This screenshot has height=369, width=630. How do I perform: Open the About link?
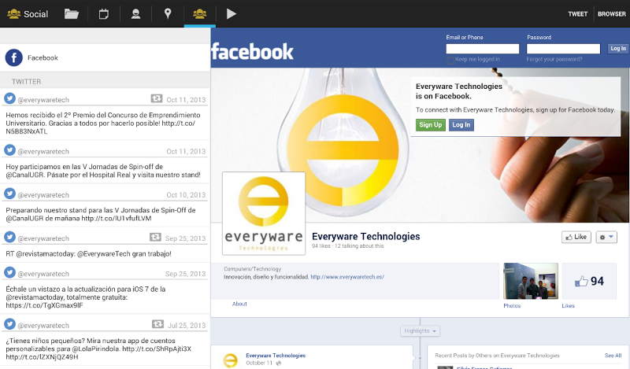[x=239, y=304]
